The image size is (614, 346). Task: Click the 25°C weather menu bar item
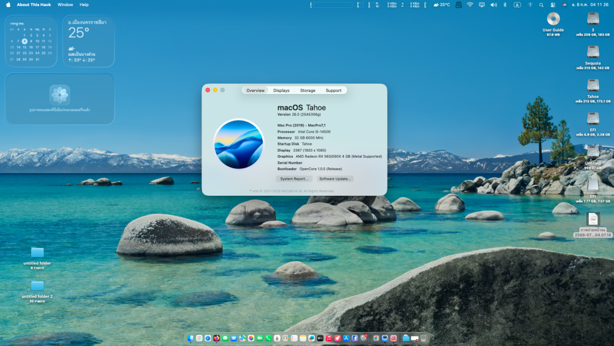441,5
